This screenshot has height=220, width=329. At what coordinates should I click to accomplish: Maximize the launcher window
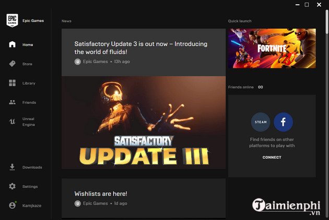[x=307, y=5]
